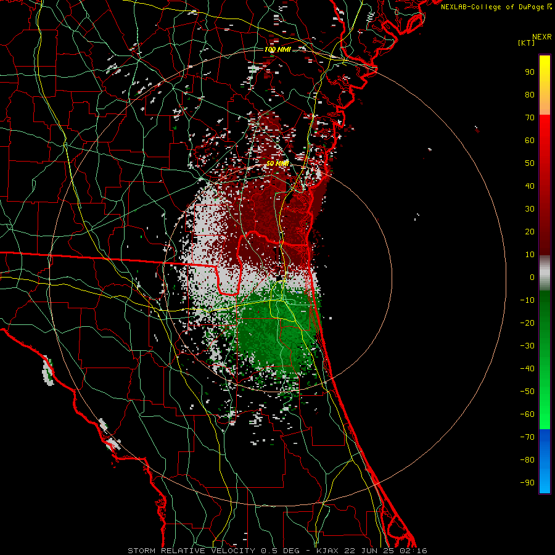Screen dimensions: 555x555
Task: Click the 0 value on the velocity scale
Action: point(532,277)
